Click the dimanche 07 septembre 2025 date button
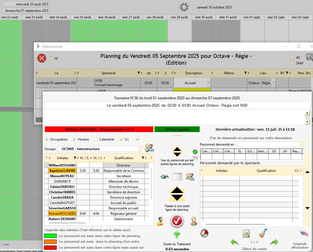This screenshot has width=313, height=252. tap(26, 11)
